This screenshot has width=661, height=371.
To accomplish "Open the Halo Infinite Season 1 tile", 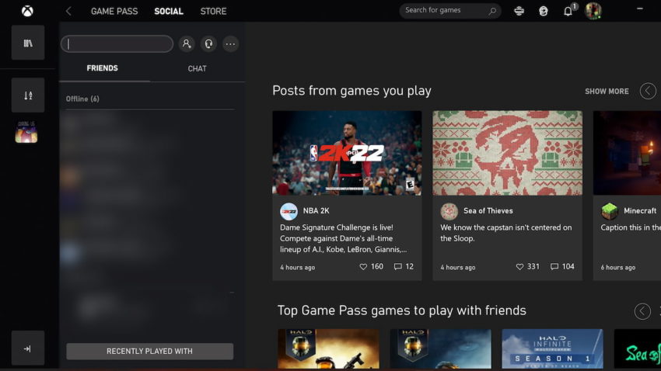I will tap(552, 349).
